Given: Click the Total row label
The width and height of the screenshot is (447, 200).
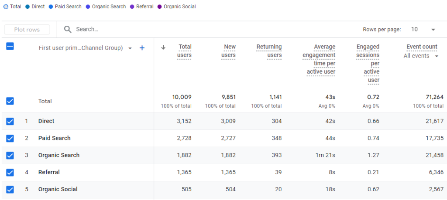Looking at the screenshot, I should (x=45, y=101).
